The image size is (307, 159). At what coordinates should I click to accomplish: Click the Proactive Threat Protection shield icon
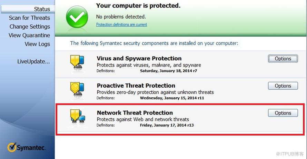78,90
